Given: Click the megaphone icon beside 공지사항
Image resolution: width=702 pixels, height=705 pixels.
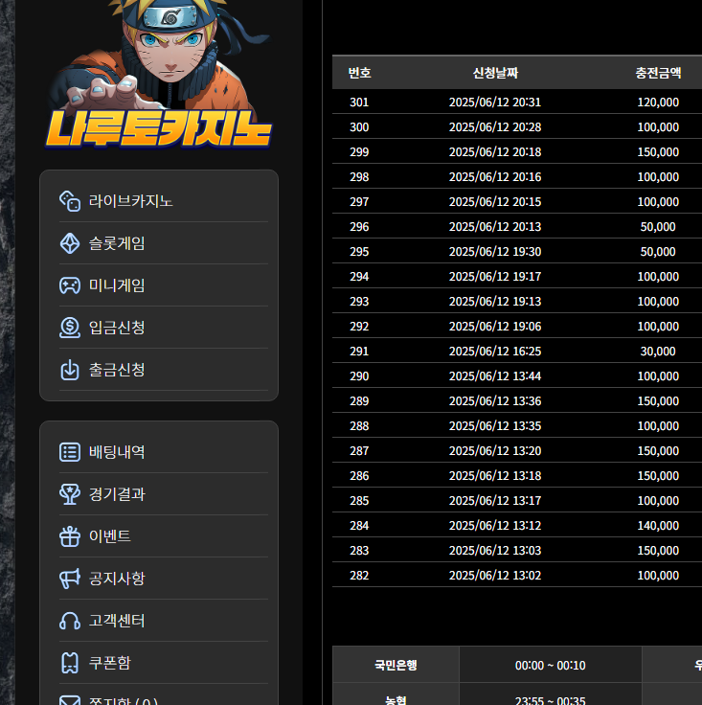Looking at the screenshot, I should point(70,579).
